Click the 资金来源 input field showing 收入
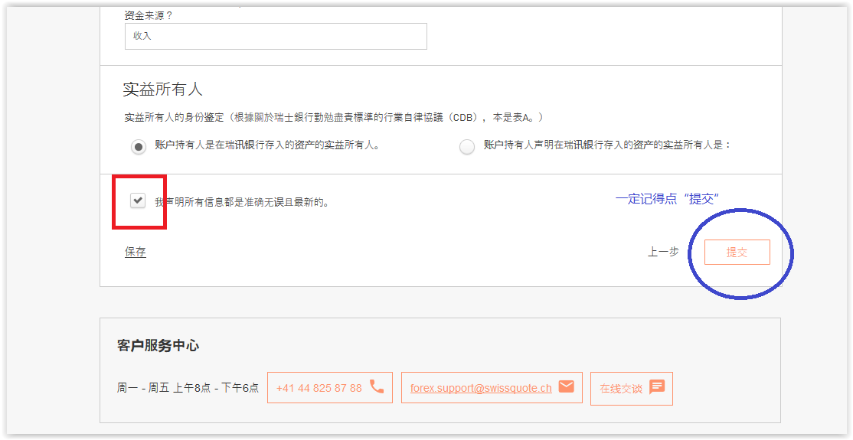The image size is (853, 440). (x=276, y=37)
